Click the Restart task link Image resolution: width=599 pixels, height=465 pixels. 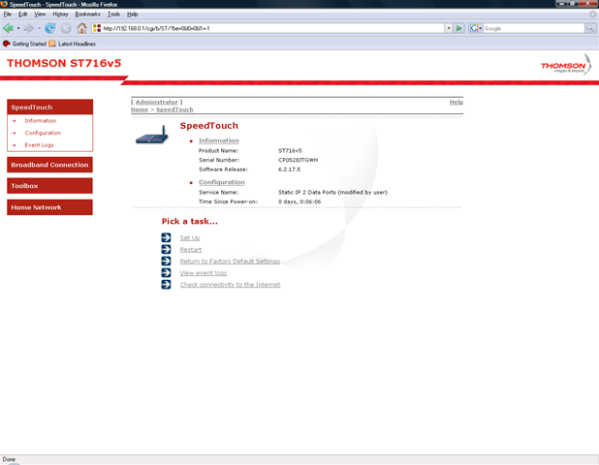pyautogui.click(x=191, y=250)
